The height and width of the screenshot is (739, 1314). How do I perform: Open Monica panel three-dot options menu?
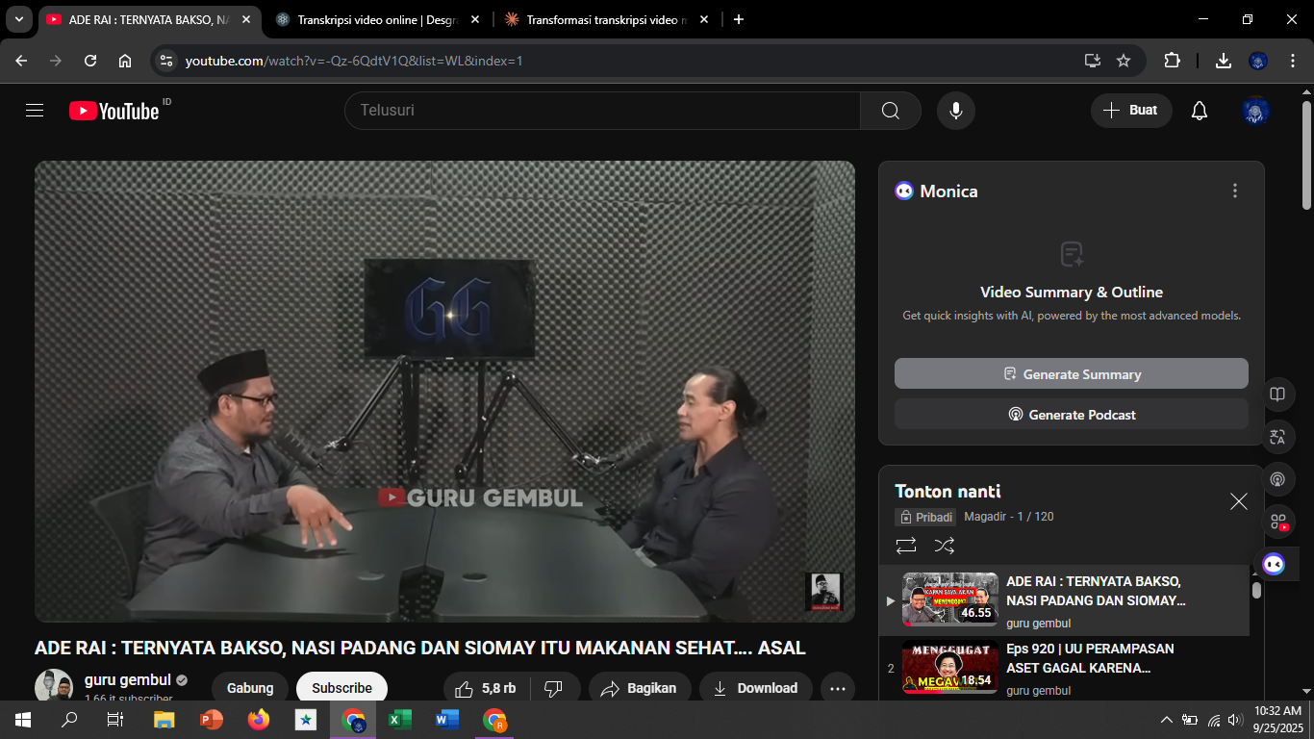tap(1235, 191)
